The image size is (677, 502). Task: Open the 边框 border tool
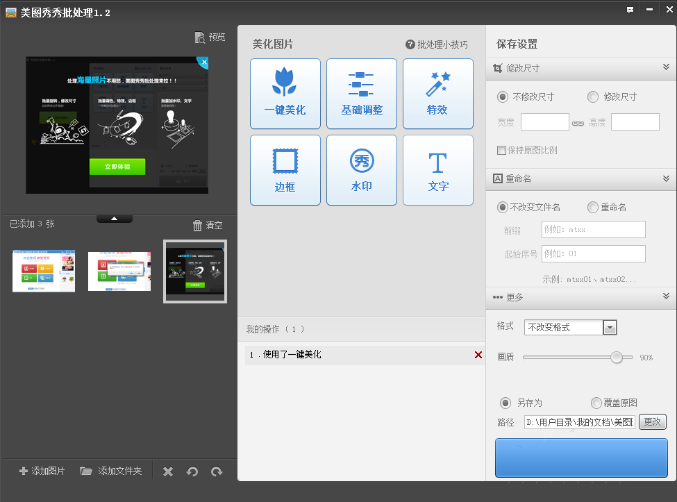click(285, 170)
